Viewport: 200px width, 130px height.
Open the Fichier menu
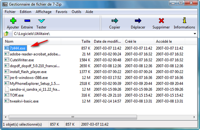tap(10, 12)
